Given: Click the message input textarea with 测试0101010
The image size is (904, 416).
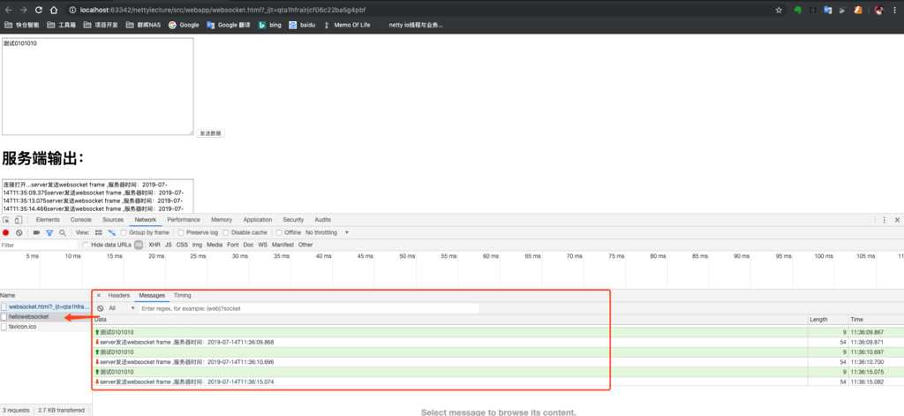Looking at the screenshot, I should pos(97,87).
